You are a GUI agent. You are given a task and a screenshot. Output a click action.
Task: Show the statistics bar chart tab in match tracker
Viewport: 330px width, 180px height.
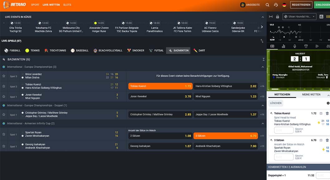click(284, 46)
